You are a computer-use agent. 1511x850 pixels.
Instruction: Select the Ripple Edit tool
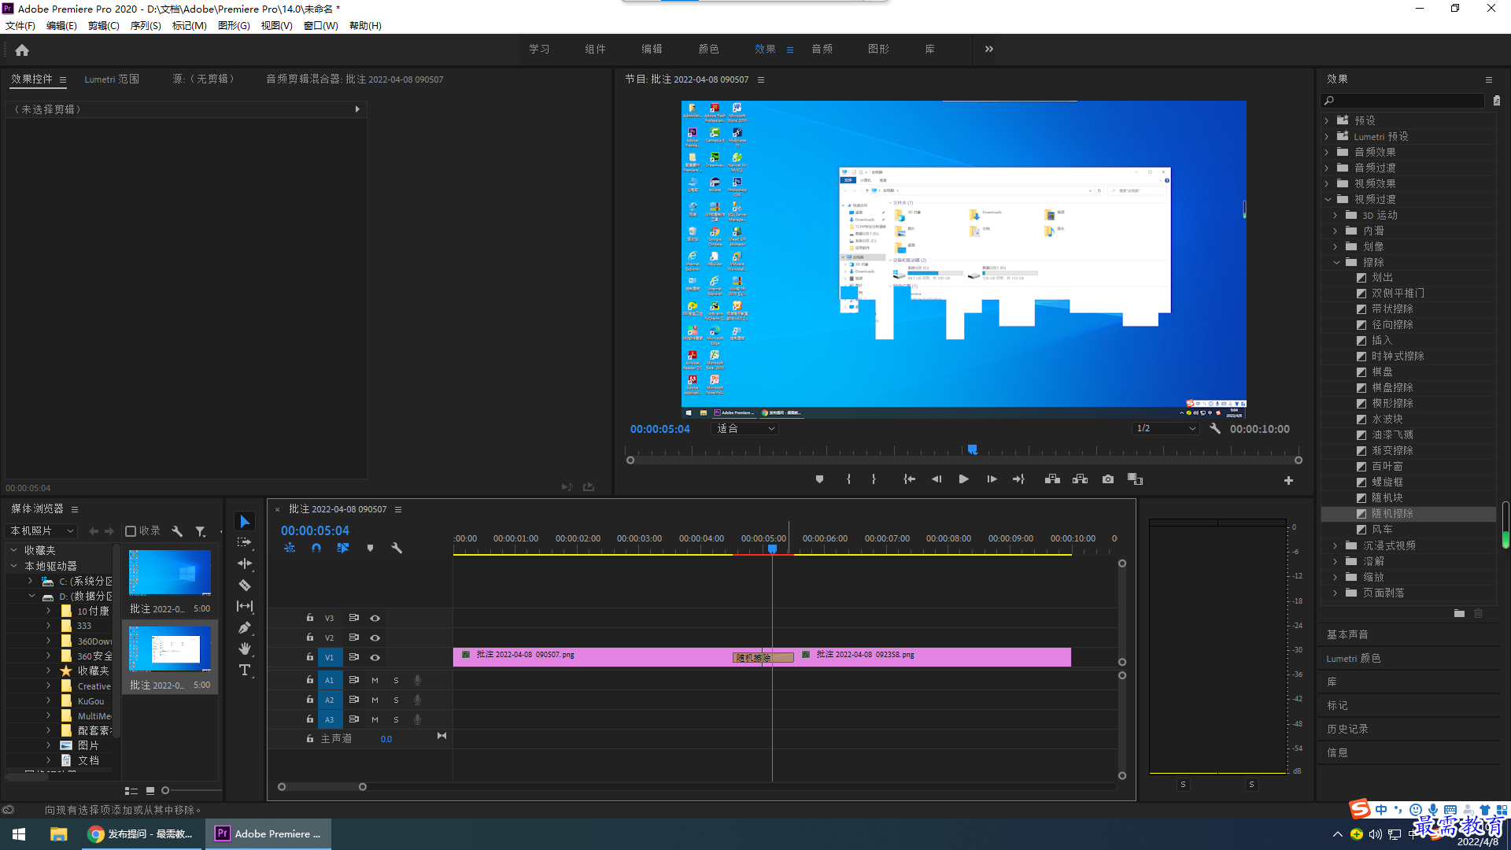click(245, 564)
